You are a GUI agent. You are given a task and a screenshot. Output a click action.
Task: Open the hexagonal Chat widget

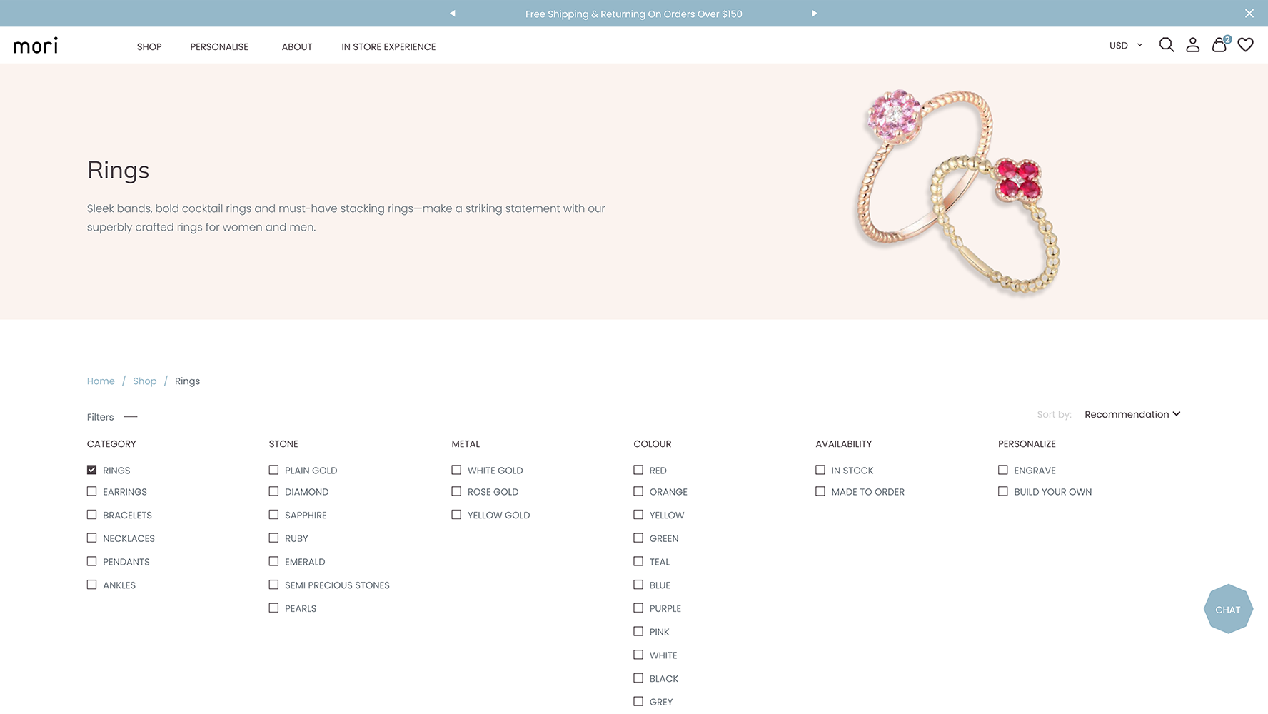point(1227,610)
